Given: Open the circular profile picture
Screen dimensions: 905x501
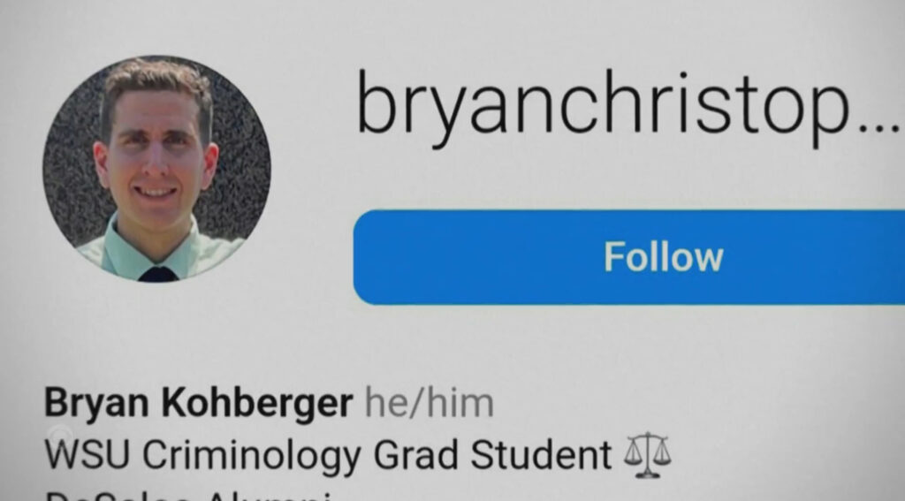Looking at the screenshot, I should pyautogui.click(x=156, y=169).
